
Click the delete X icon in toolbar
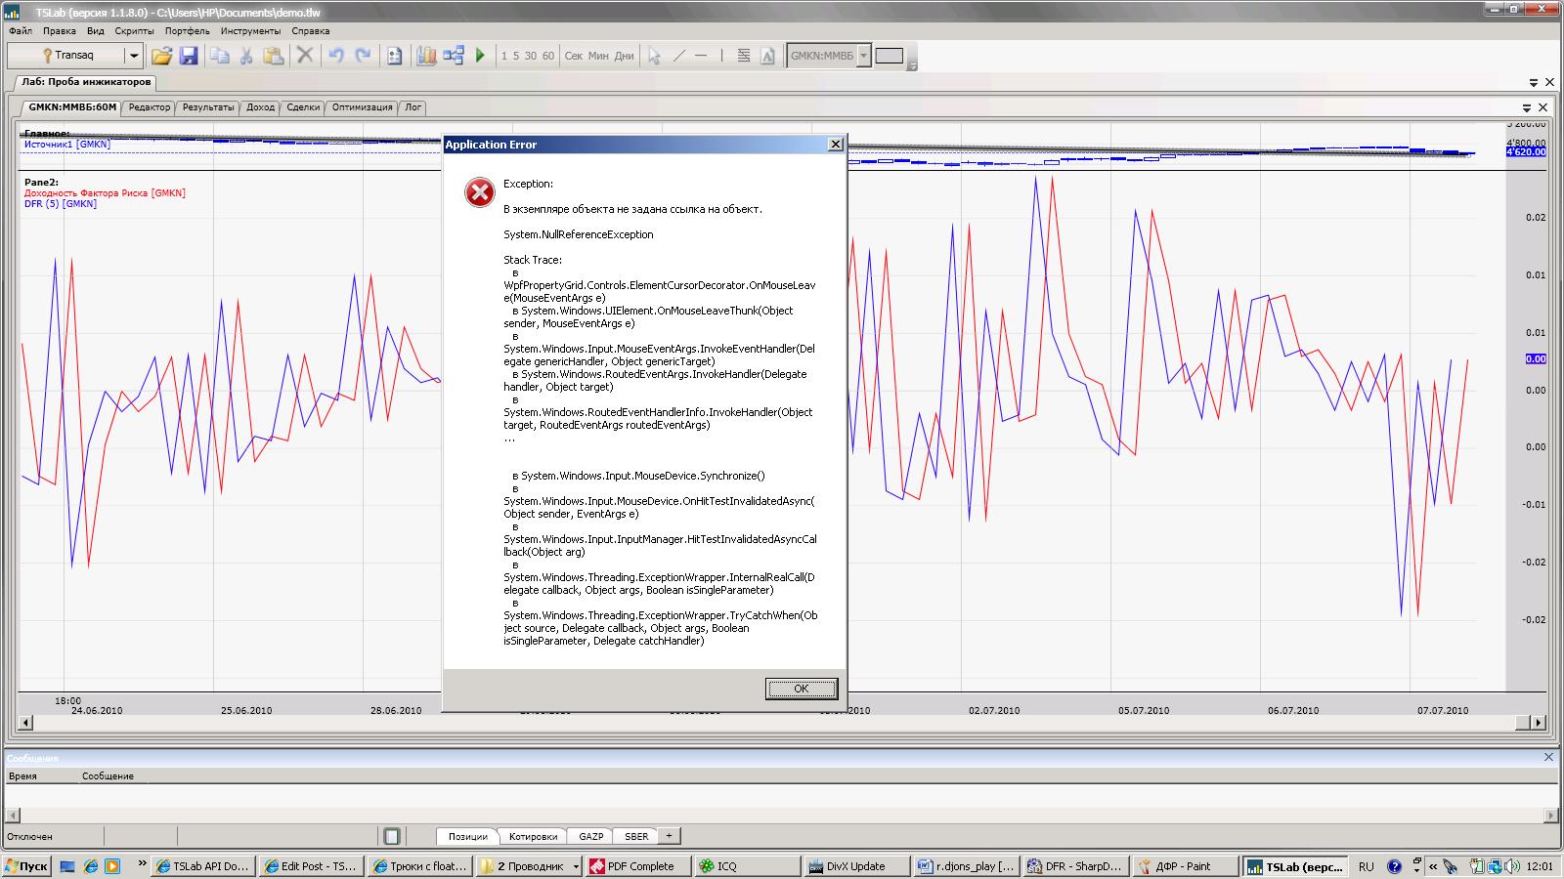[x=305, y=56]
